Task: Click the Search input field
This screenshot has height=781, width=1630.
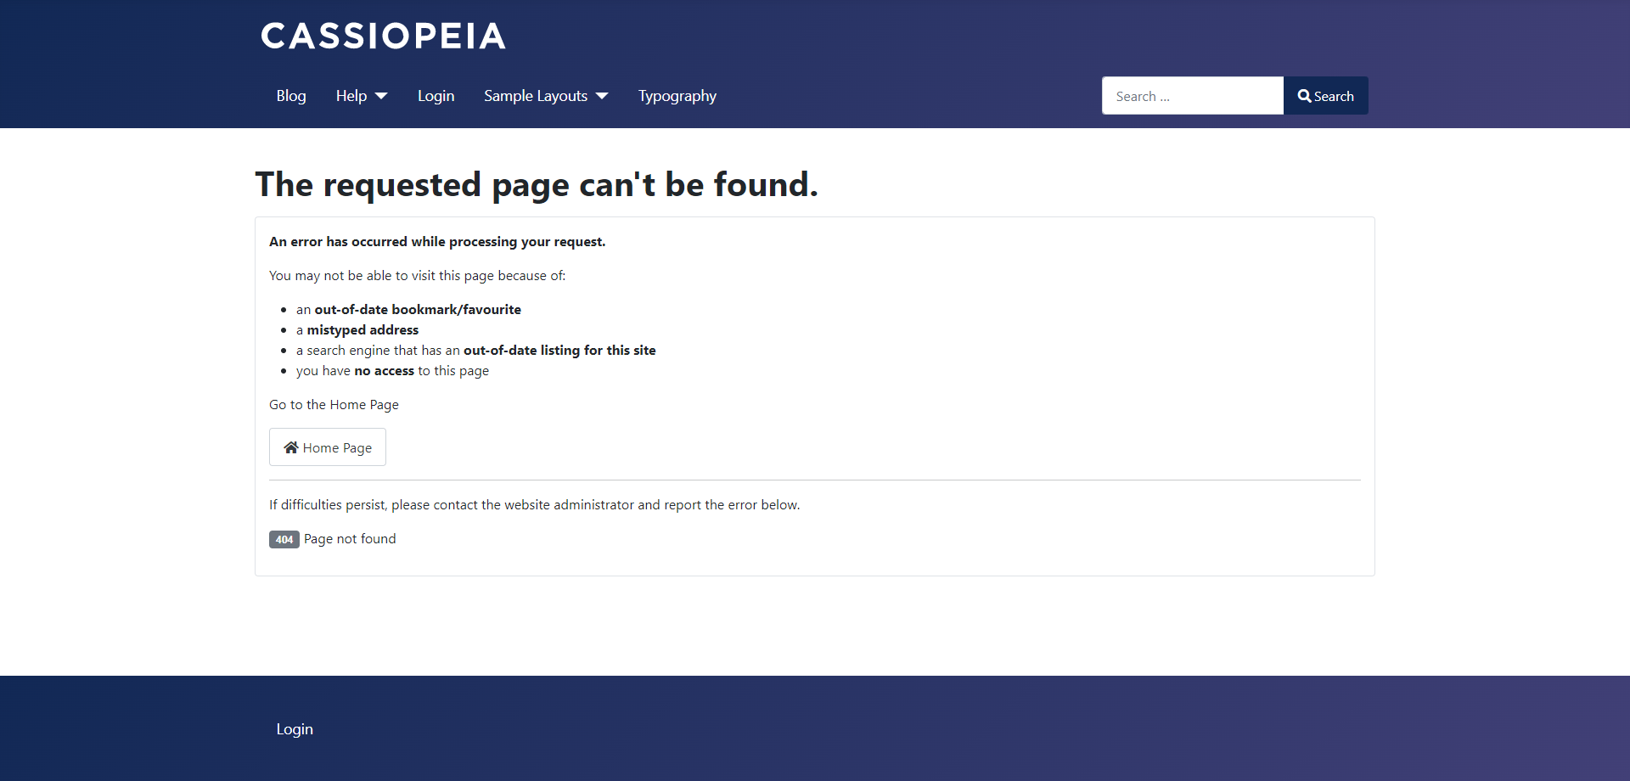Action: [x=1192, y=96]
